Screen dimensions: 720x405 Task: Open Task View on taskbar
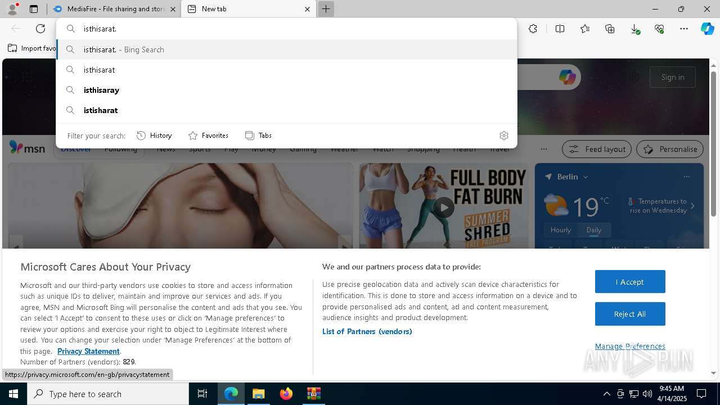point(202,394)
